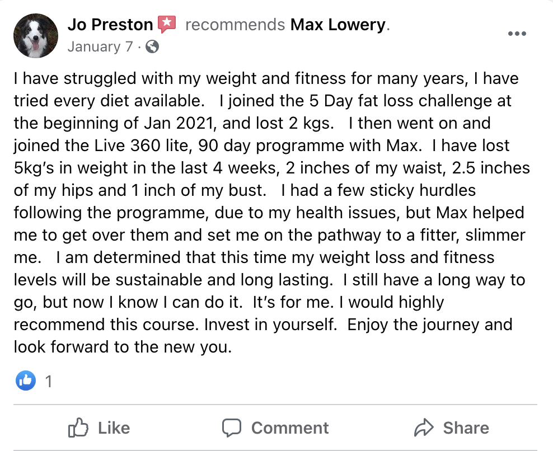The height and width of the screenshot is (451, 553).
Task: View who reacted via the count 1
Action: 49,382
